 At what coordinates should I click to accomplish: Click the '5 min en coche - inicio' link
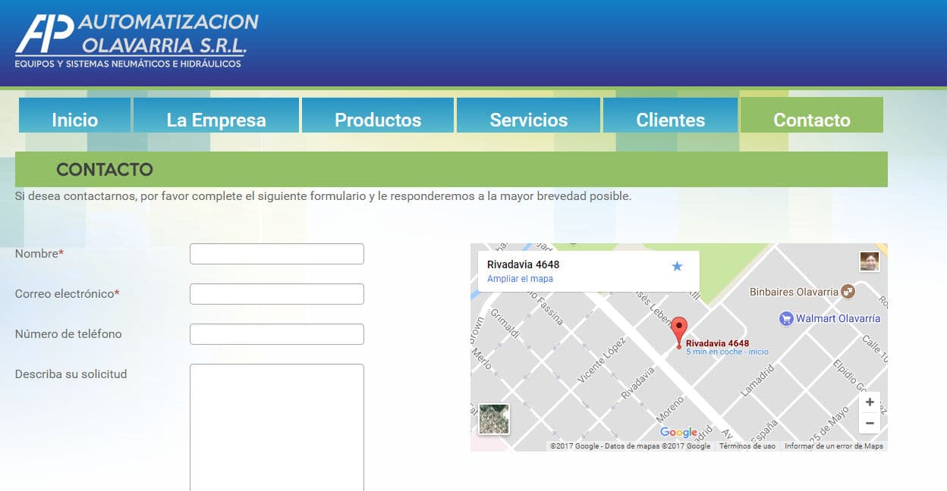(x=727, y=352)
